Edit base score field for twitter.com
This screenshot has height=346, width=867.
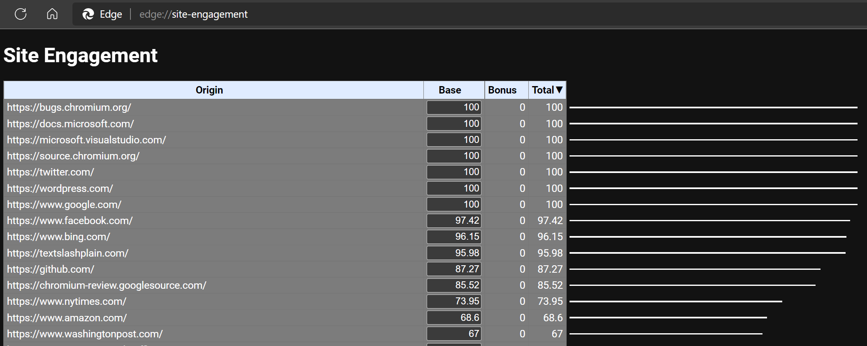click(x=454, y=172)
